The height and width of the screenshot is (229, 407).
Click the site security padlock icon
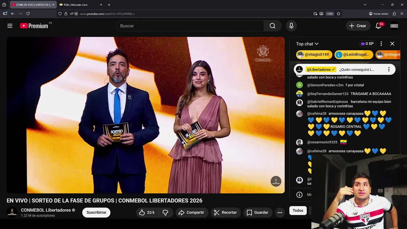pyautogui.click(x=66, y=14)
